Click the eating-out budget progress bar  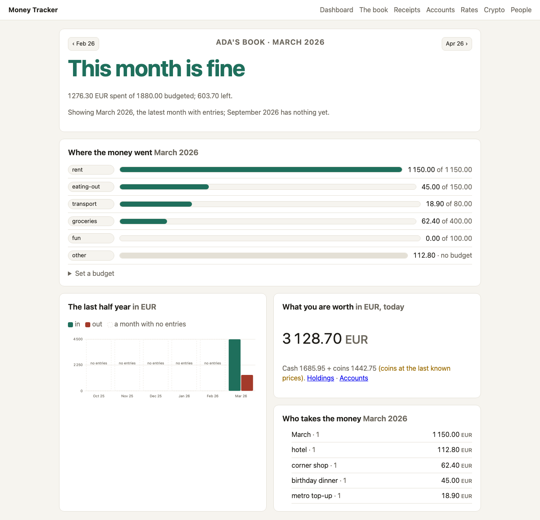[x=268, y=187]
